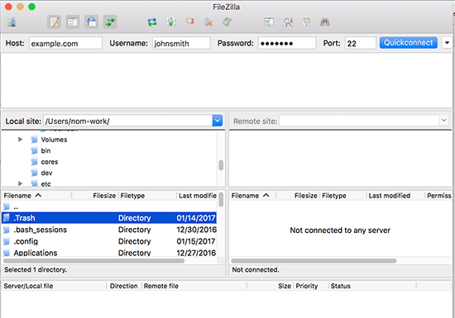This screenshot has width=455, height=318.
Task: Toggle remote directory tree view icon
Action: tap(91, 22)
